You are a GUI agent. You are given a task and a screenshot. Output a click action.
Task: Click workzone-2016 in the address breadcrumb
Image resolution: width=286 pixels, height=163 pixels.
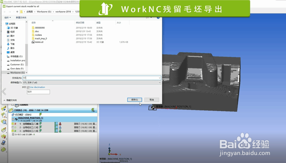63,12
